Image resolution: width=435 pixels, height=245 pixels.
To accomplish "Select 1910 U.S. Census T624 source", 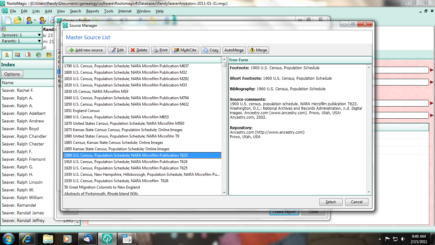I will 142,162.
